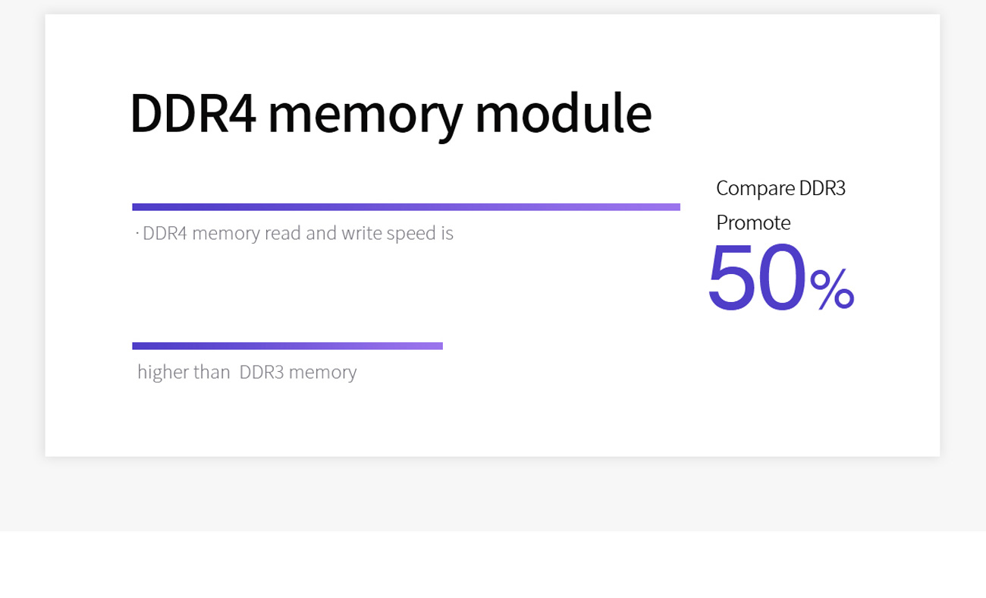Click the word 'DDR4' in the heading

pyautogui.click(x=193, y=114)
